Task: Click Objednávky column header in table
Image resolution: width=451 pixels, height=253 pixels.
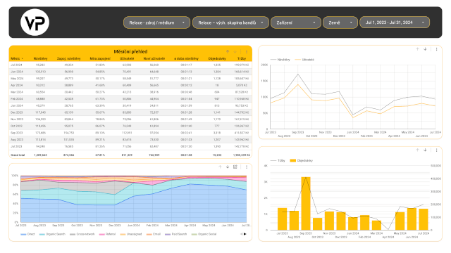Action: pyautogui.click(x=217, y=58)
